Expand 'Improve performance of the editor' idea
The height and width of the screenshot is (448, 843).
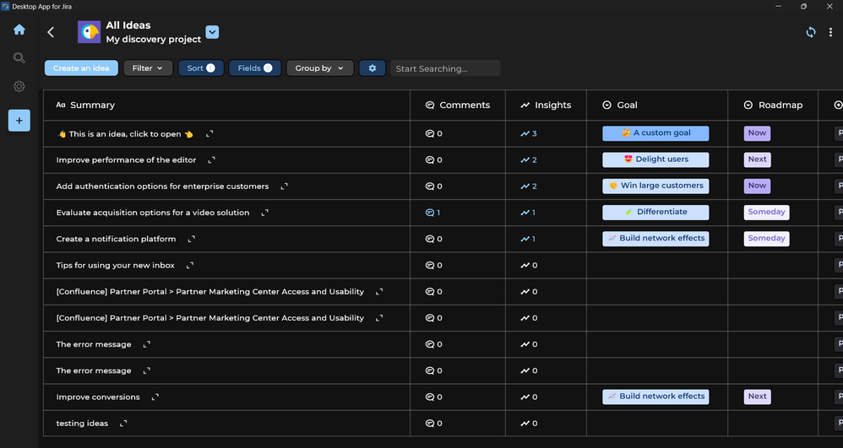[x=212, y=160]
